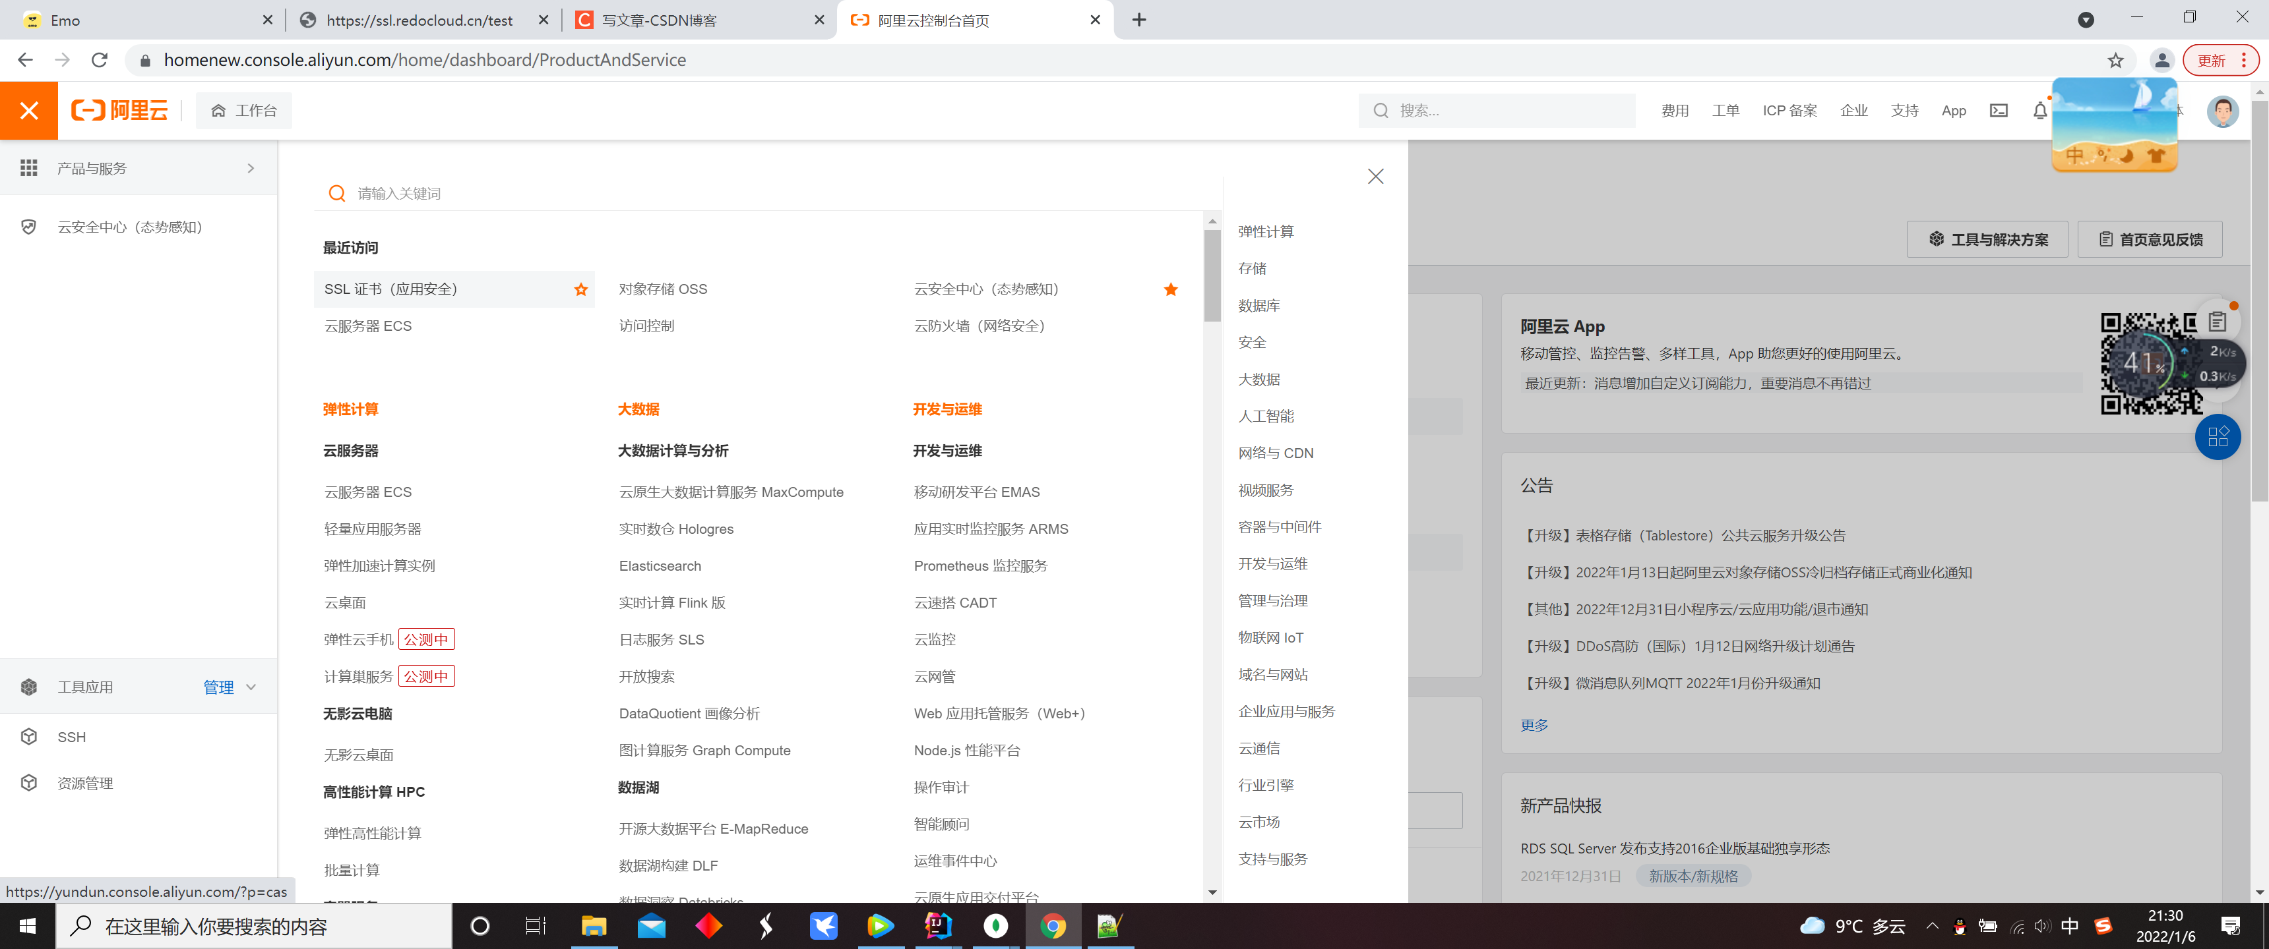Unstar 云安全中心（态势感知）

tap(1171, 289)
